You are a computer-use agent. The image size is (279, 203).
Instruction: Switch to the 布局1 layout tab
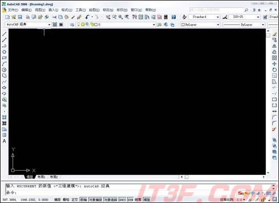coord(41,177)
